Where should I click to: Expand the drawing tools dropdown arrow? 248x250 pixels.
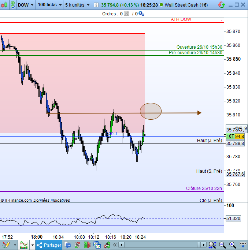click(15, 245)
